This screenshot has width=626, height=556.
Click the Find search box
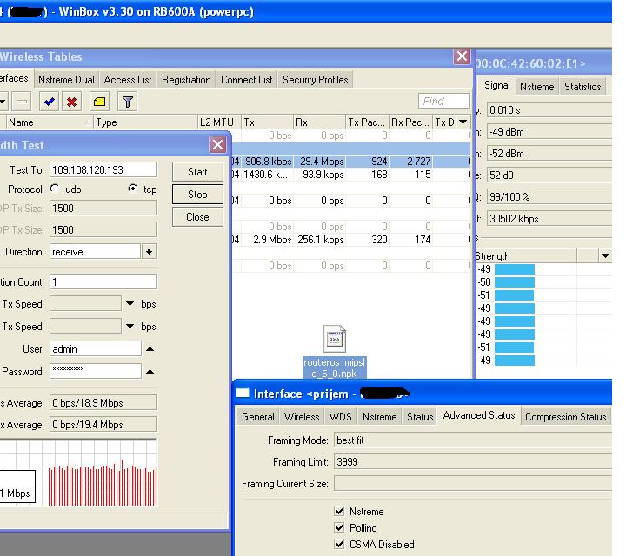pos(444,101)
